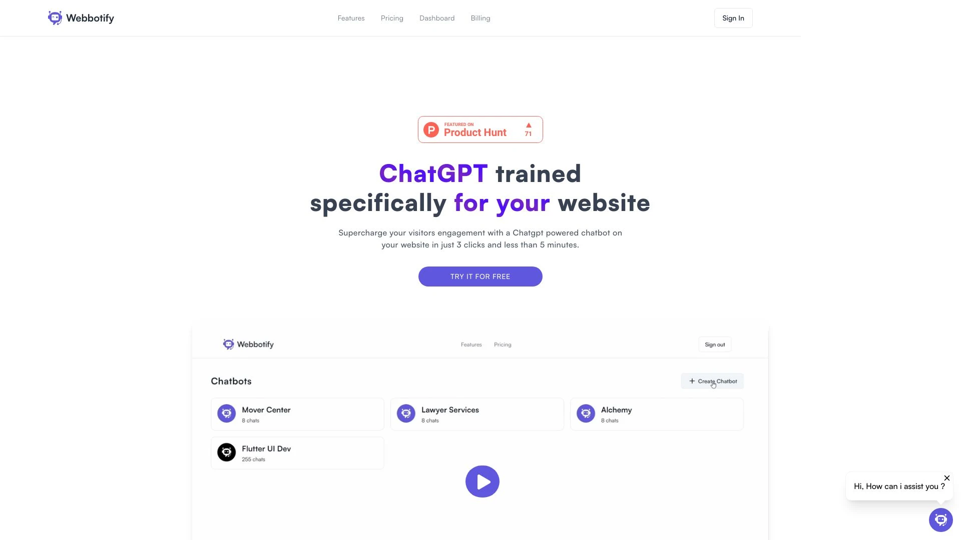Click the Product Hunt featured badge
Image resolution: width=961 pixels, height=540 pixels.
click(480, 129)
